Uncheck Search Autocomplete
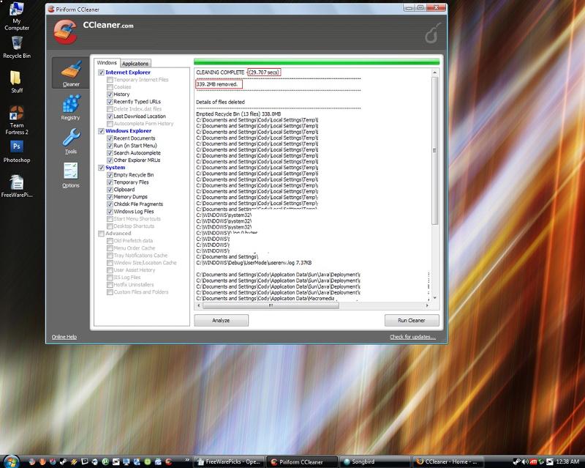Viewport: 585px width, 468px height. pyautogui.click(x=110, y=153)
